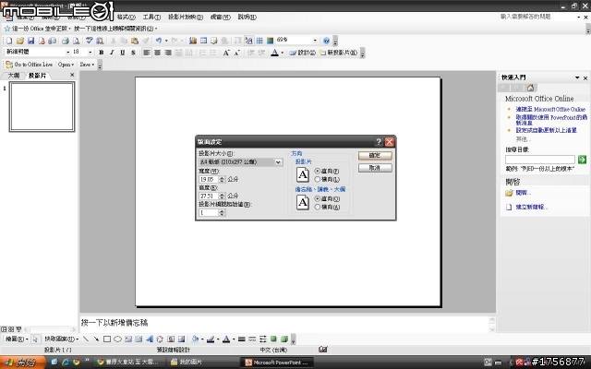Open the Help menu
Viewport: 591px width, 369px height.
[247, 17]
